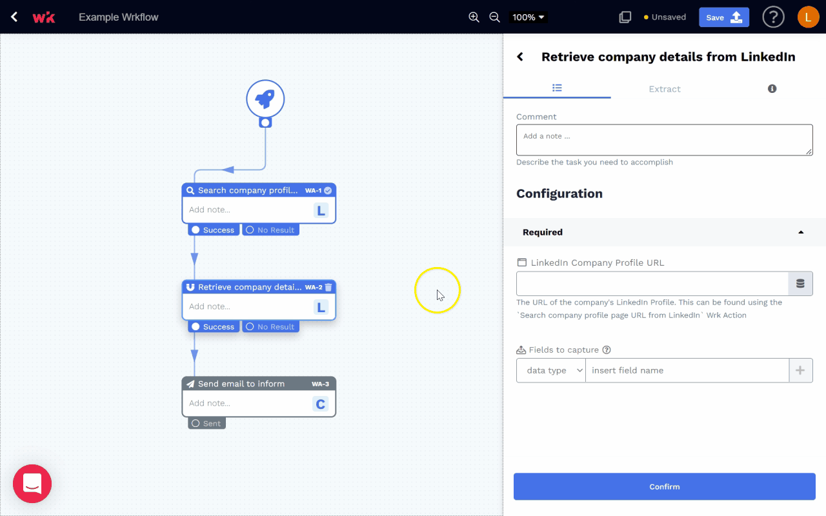Click the Success output of WA-1 node
This screenshot has height=516, width=826.
coord(214,230)
